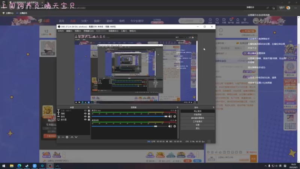Pop out the 混音器 dock panel
The width and height of the screenshot is (300, 169).
(177, 107)
